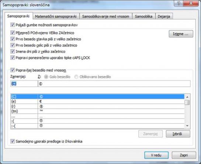201x164 pixels.
Task: Select the ellipsis ... replacement entry
Action: pos(98,116)
